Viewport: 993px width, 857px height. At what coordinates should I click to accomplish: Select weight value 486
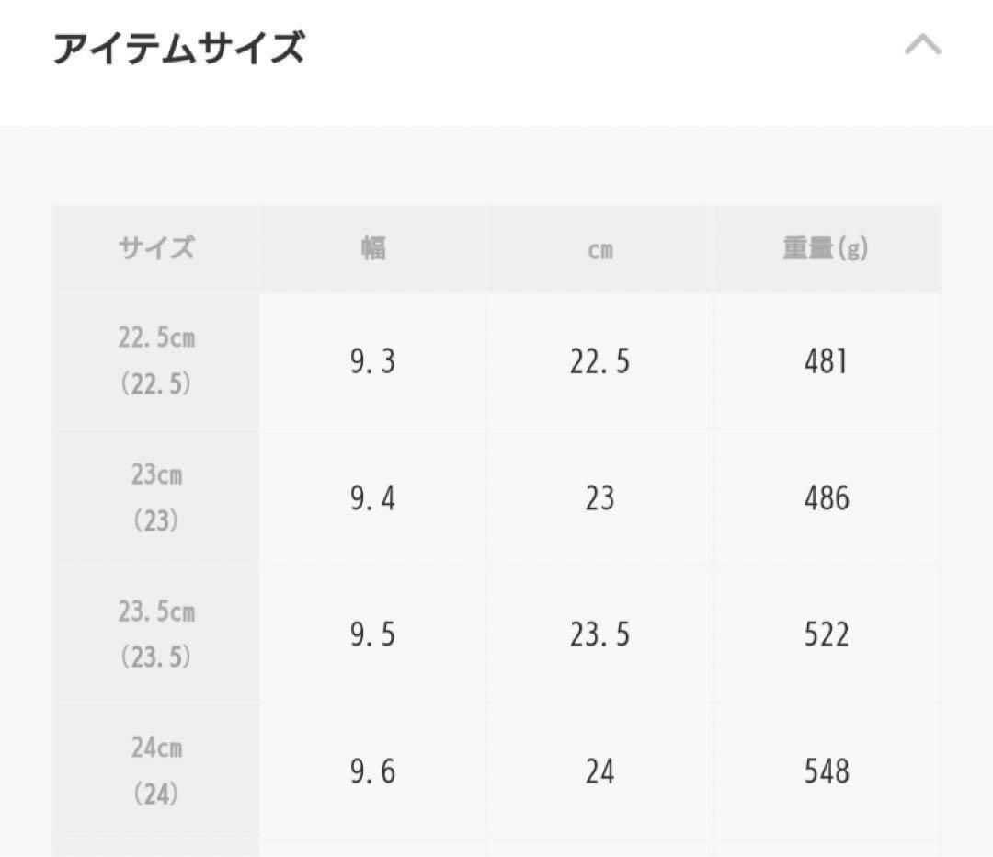point(827,497)
